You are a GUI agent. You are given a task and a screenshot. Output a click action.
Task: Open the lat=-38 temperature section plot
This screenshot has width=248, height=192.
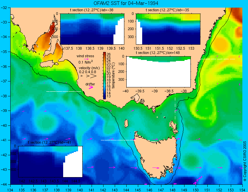coord(92,29)
